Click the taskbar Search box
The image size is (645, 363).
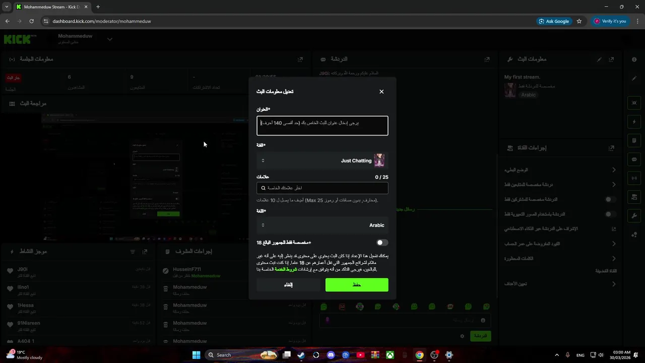242,355
